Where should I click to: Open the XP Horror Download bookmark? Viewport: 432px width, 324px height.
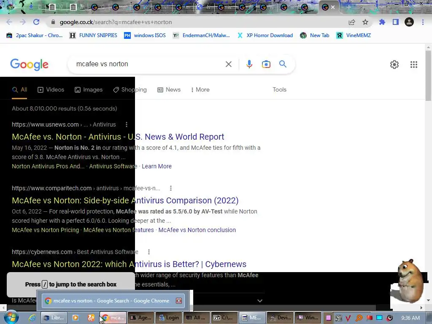265,35
